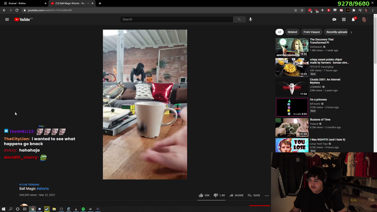Open the Create video camera icon
This screenshot has width=377, height=212.
point(334,19)
